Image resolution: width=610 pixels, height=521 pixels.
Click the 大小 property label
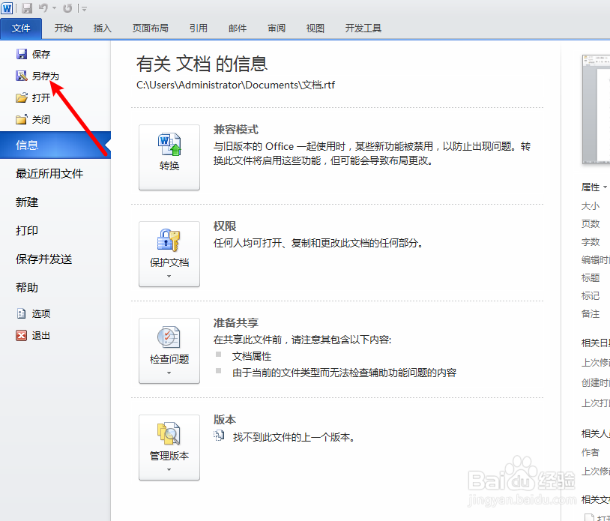click(591, 206)
